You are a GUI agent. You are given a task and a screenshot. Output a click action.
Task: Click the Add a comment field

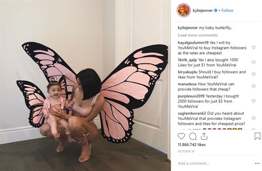click(215, 163)
